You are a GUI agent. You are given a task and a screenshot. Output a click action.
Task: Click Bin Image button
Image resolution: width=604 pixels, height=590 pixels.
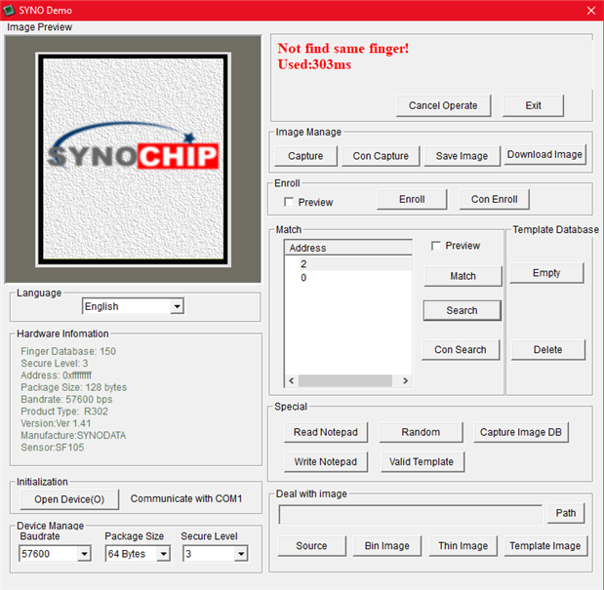(x=387, y=546)
